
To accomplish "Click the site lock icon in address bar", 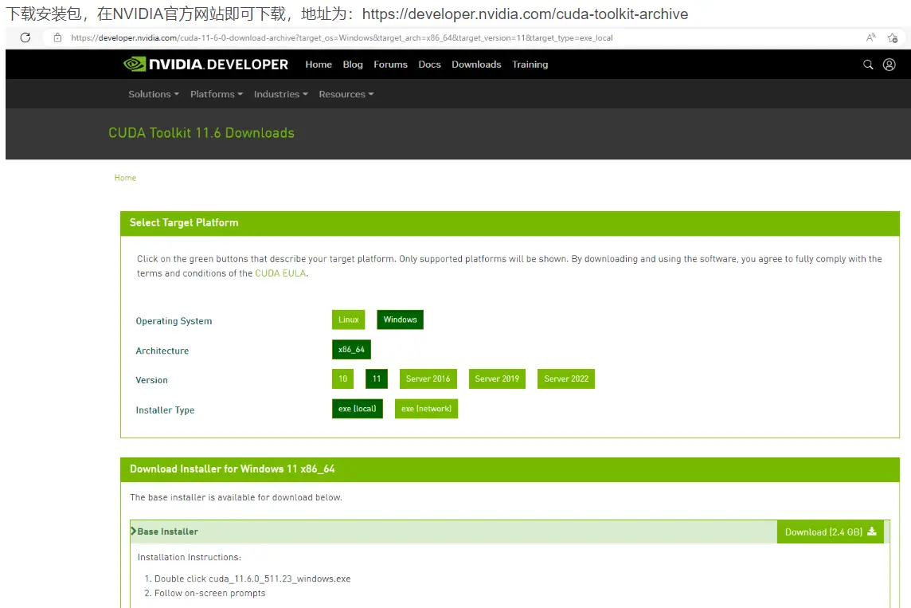I will 57,37.
